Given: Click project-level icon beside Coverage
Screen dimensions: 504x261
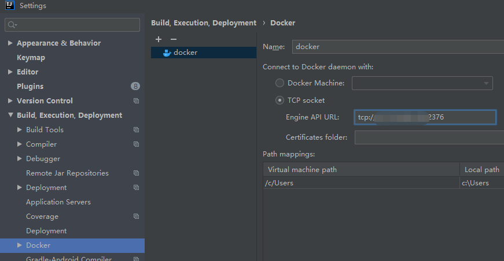Looking at the screenshot, I should point(137,216).
